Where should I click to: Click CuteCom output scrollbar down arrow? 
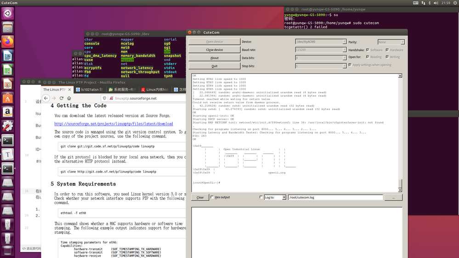coord(400,190)
